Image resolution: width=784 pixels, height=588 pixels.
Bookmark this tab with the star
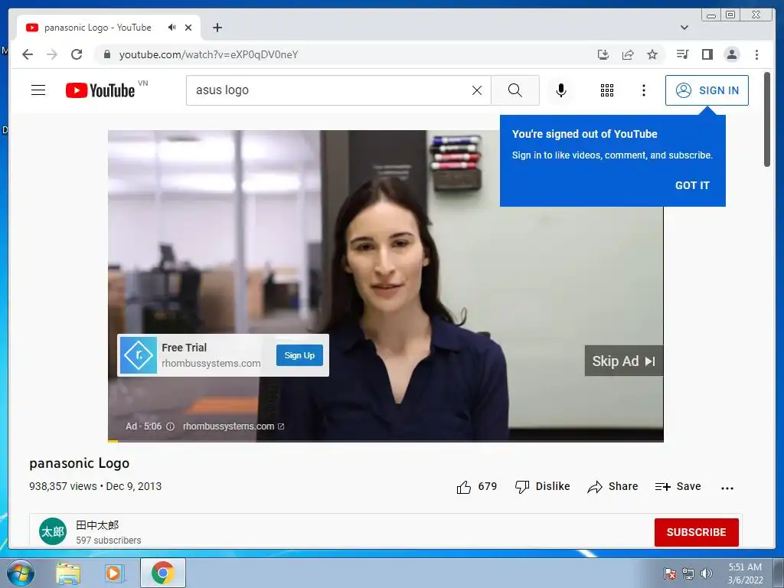coord(652,54)
